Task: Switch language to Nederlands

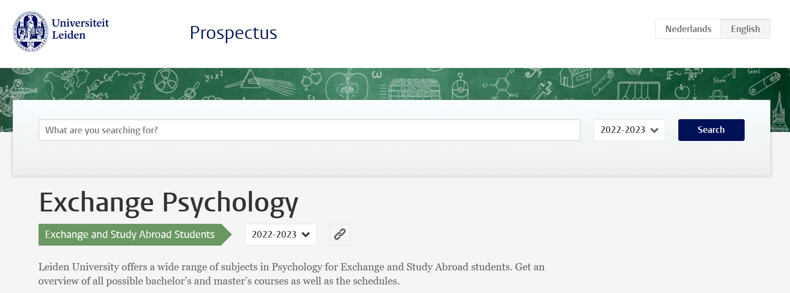Action: pos(688,29)
